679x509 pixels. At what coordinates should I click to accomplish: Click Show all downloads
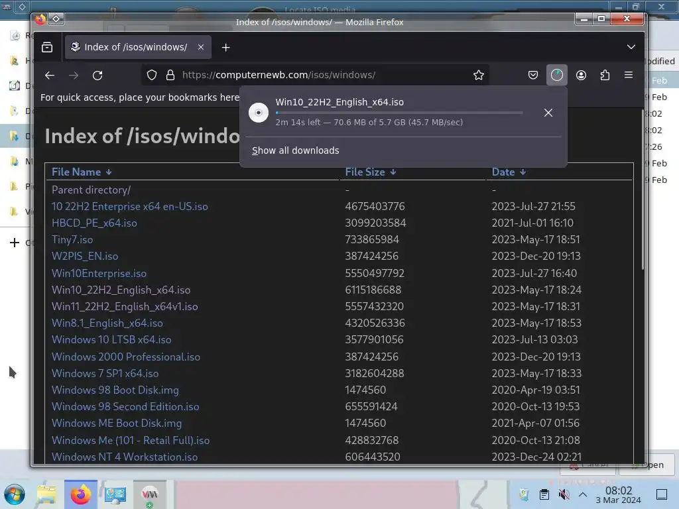click(x=296, y=150)
